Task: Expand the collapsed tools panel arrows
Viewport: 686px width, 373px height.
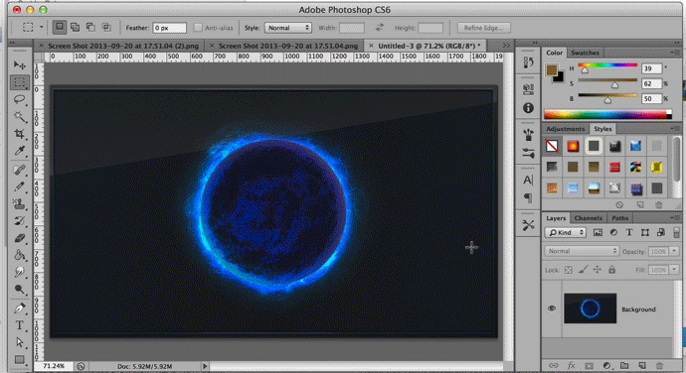Action: (12, 43)
